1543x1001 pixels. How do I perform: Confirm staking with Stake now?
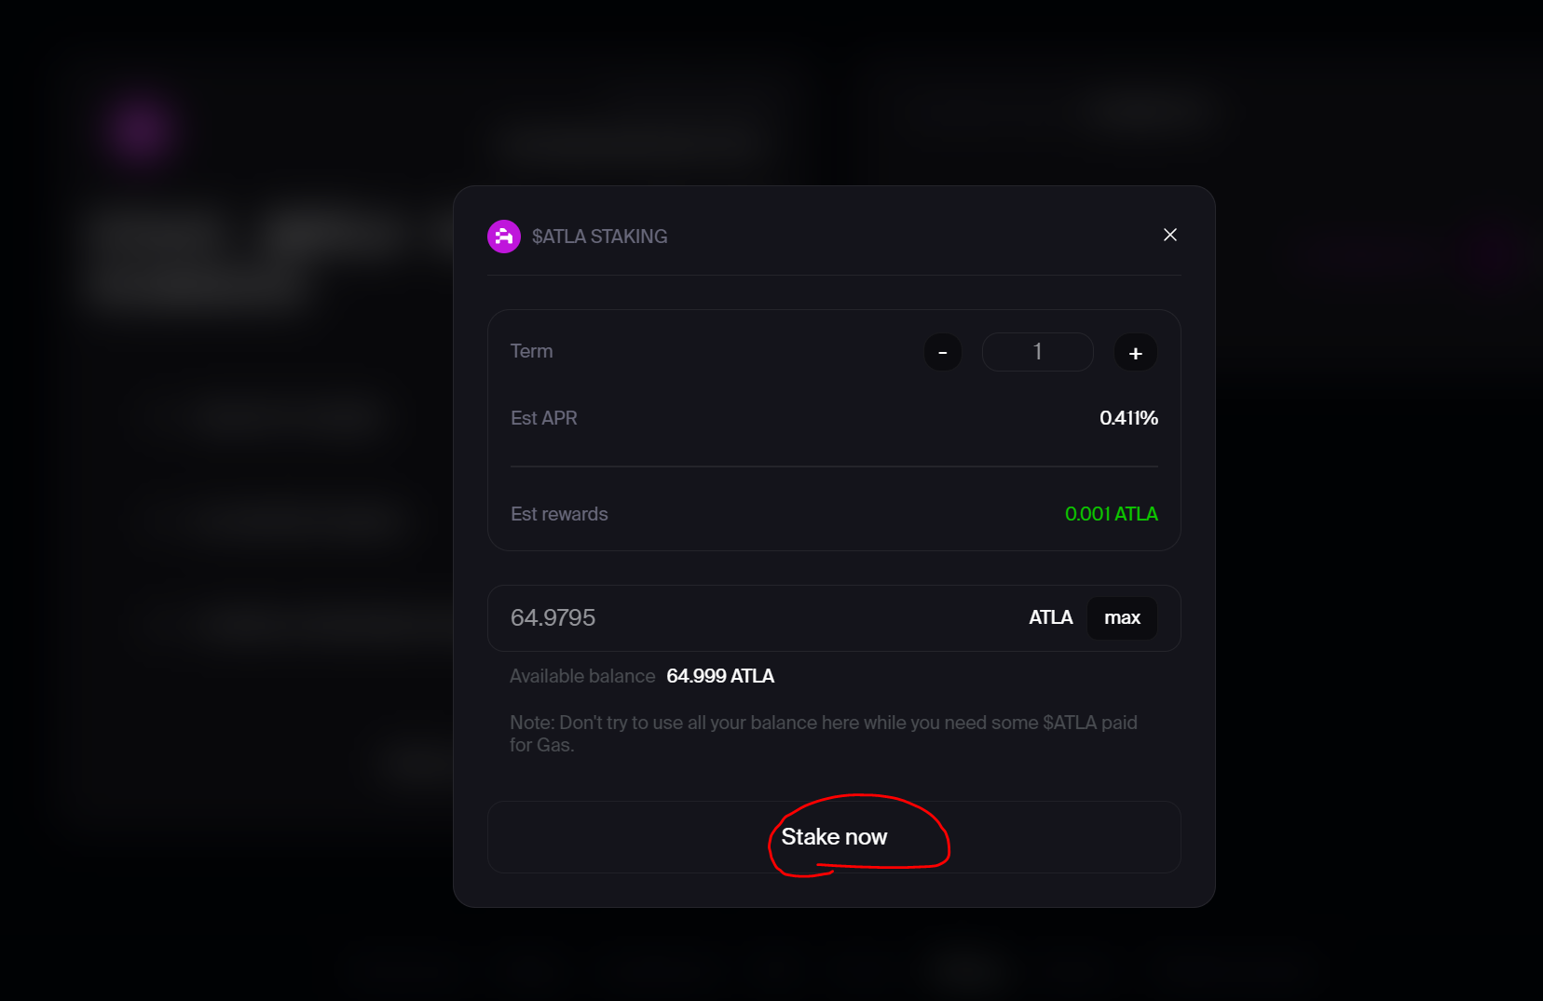834,837
